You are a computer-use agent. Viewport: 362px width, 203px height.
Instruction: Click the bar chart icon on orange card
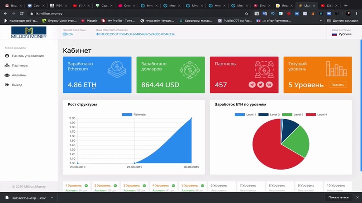pos(336,69)
